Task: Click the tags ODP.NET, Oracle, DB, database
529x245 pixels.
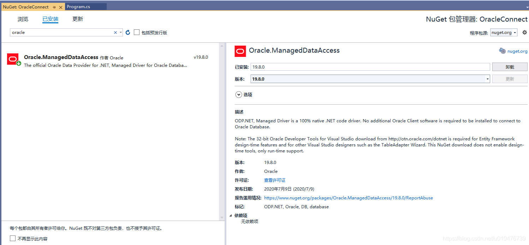Action: tap(296, 207)
